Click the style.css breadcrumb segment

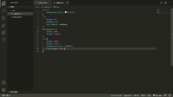pos(47,7)
